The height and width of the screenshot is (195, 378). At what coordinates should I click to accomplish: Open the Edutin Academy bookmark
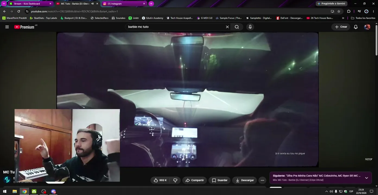(153, 18)
